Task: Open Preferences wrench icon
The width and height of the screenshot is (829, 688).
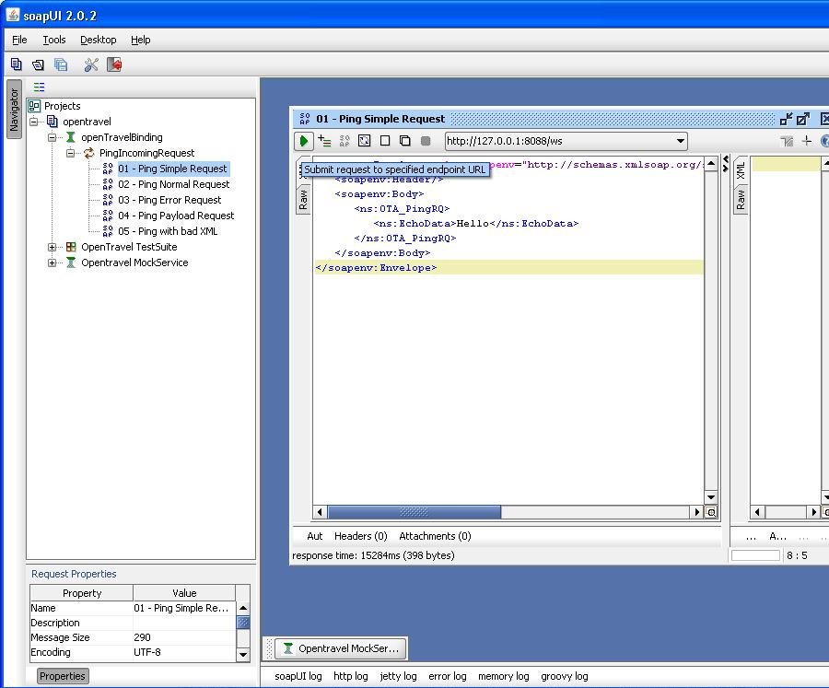Action: tap(91, 64)
